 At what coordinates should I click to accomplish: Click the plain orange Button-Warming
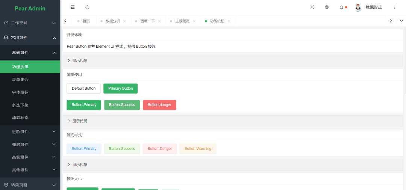tap(198, 149)
